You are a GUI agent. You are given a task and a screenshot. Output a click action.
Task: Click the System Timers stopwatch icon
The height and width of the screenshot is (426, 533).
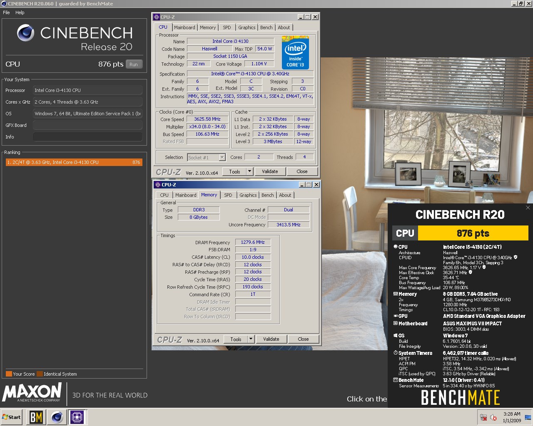[396, 353]
